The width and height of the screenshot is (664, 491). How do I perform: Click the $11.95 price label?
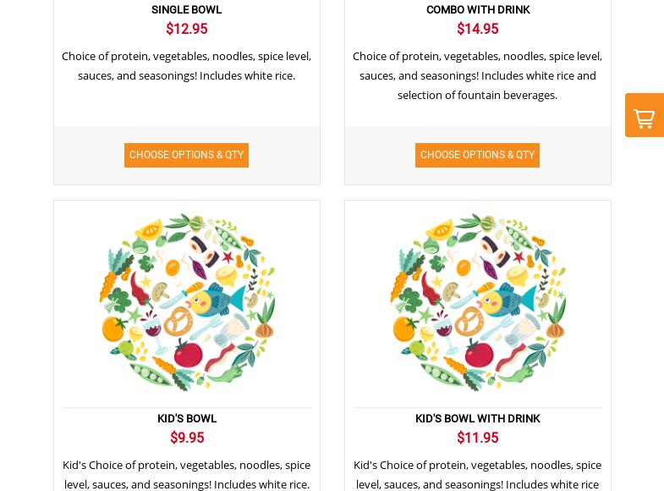(x=478, y=438)
